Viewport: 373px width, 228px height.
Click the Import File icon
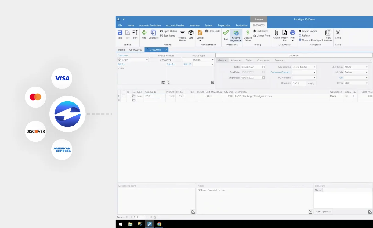284,33
